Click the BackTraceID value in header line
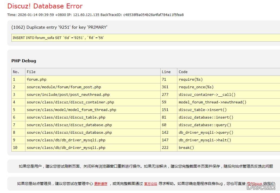The width and height of the screenshot is (280, 193). [x=153, y=15]
